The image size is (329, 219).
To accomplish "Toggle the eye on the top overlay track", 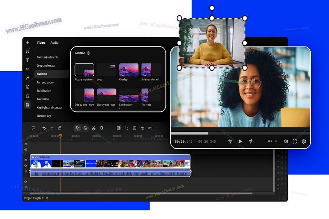I will coord(26,144).
